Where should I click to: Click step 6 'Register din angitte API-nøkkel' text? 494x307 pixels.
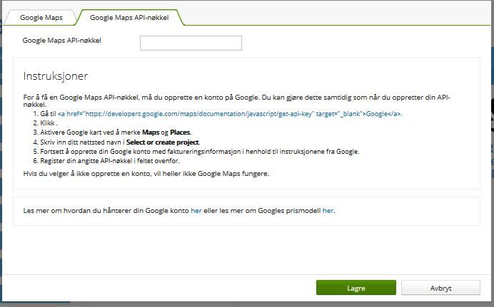pos(110,161)
